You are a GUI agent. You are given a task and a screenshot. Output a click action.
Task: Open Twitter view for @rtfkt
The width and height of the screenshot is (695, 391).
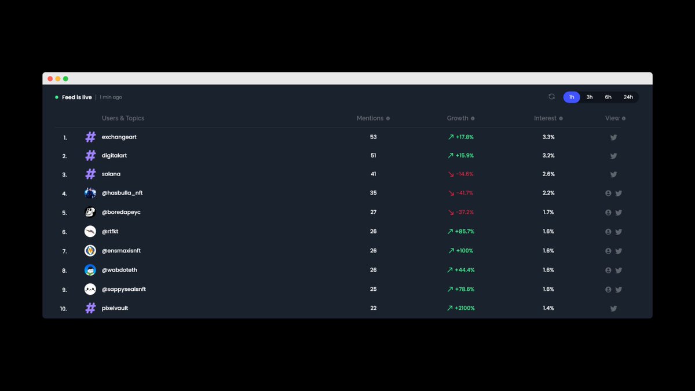(x=619, y=232)
